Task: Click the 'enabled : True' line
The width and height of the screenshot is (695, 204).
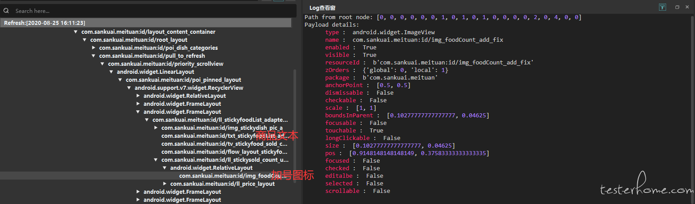Action: coord(351,48)
